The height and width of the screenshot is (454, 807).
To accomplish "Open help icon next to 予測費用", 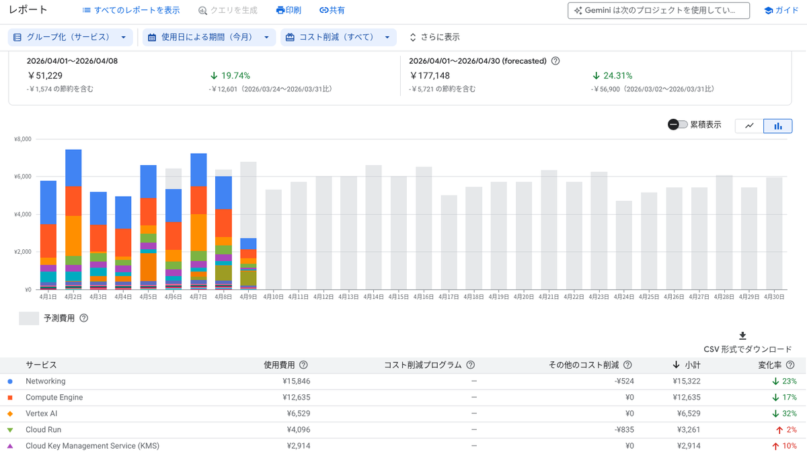I will tap(84, 318).
